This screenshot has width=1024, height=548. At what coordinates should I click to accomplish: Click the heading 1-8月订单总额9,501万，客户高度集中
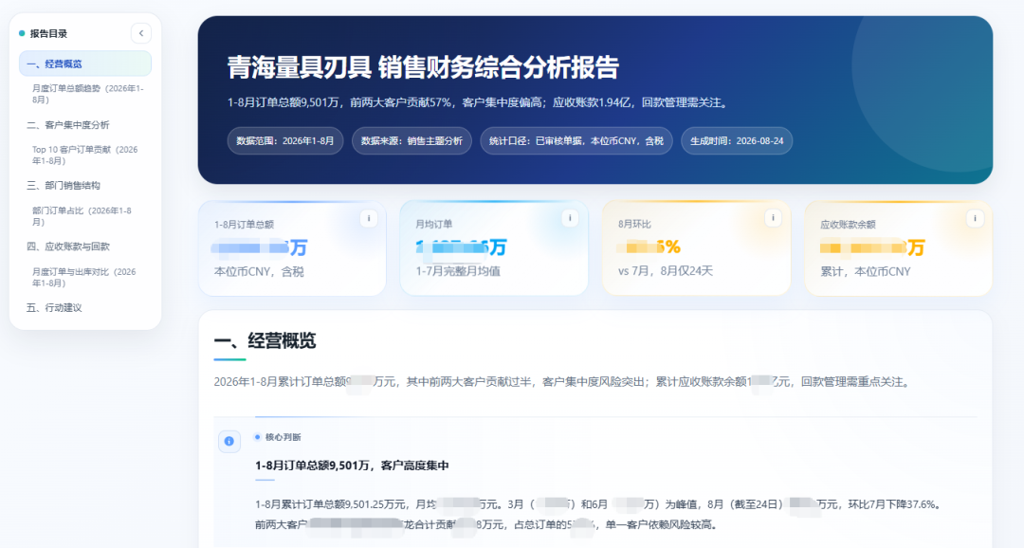click(352, 466)
